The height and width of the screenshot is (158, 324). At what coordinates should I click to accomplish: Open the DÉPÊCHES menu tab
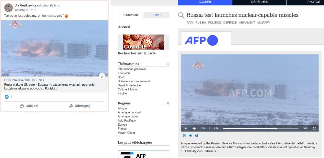click(x=259, y=2)
